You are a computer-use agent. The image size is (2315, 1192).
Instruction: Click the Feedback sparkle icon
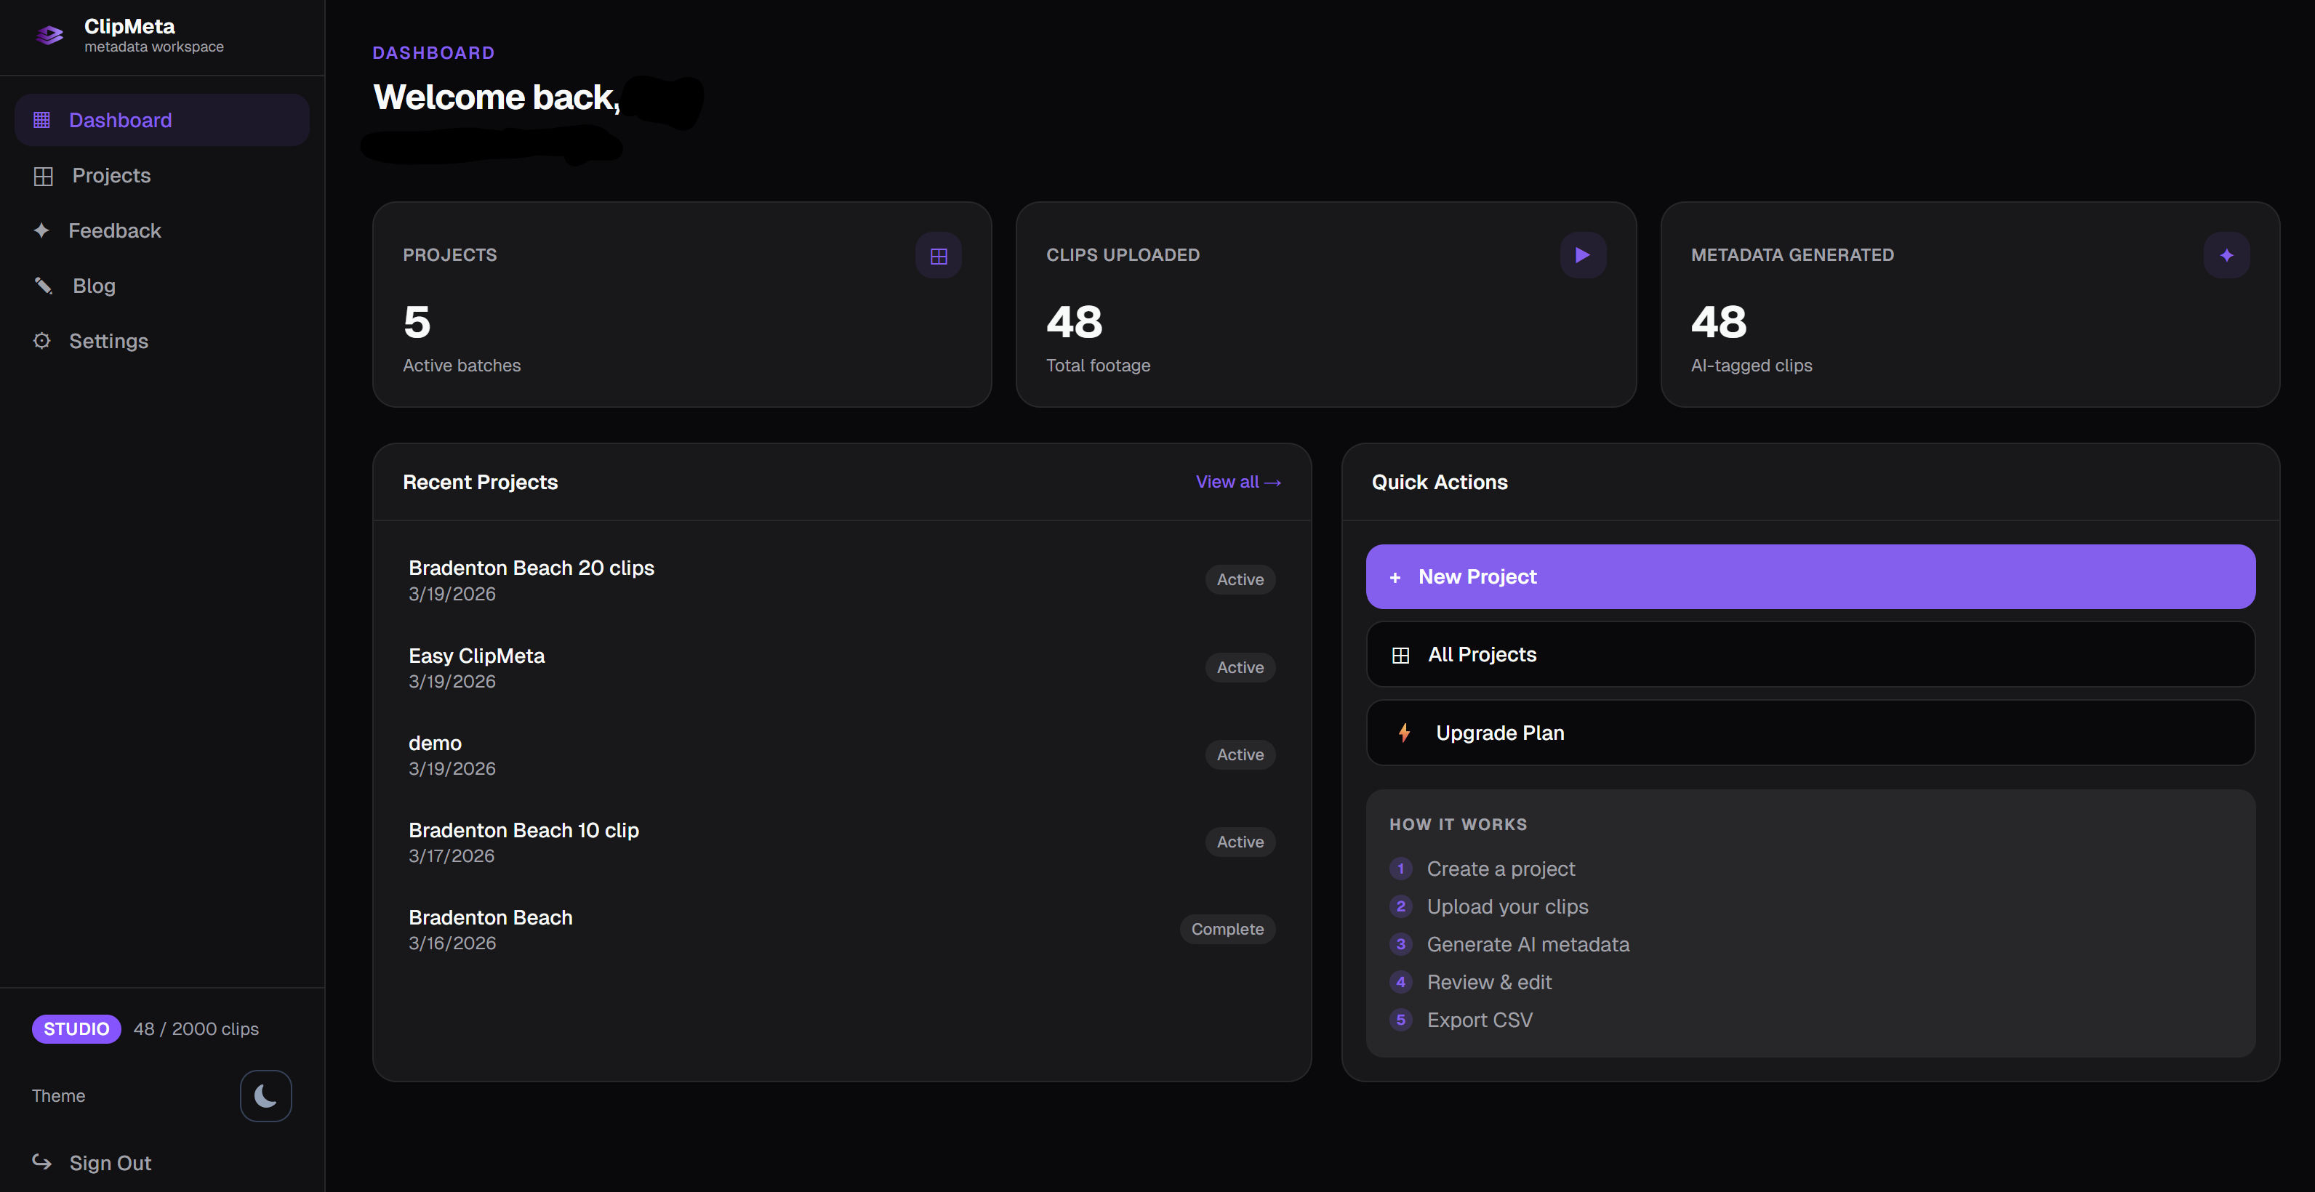click(x=41, y=230)
